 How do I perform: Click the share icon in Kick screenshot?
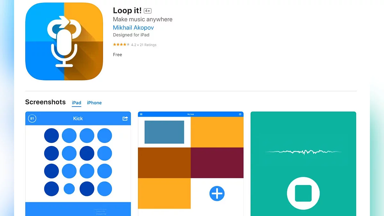pos(125,118)
